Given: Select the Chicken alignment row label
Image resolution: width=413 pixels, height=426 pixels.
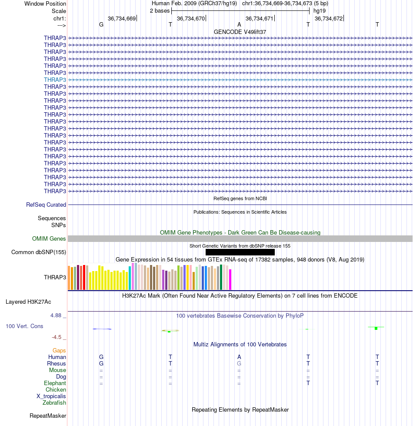Looking at the screenshot, I should [56, 389].
